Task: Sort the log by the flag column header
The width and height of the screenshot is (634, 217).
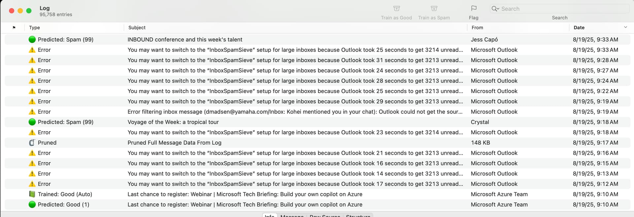Action: 14,28
